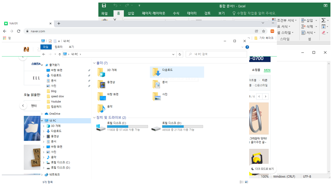The width and height of the screenshot is (333, 186).
Task: Switch to the Excel 데이터 tab
Action: (x=192, y=13)
